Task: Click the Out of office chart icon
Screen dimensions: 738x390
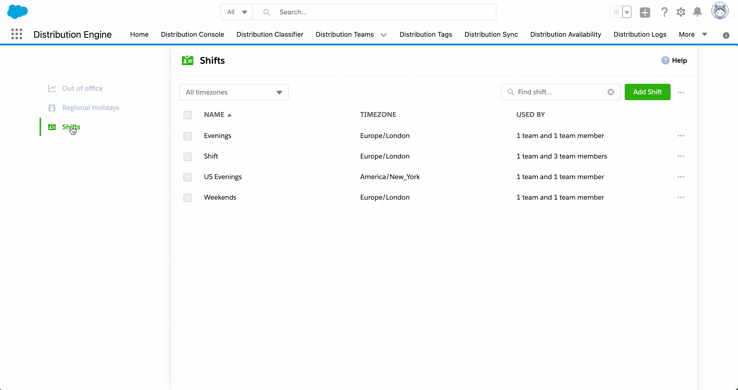Action: coord(52,88)
